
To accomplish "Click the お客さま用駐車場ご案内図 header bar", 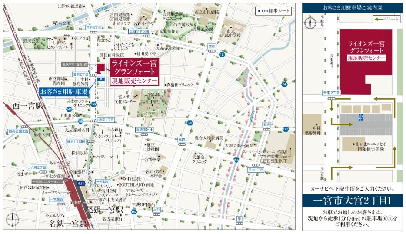I will pos(353,7).
